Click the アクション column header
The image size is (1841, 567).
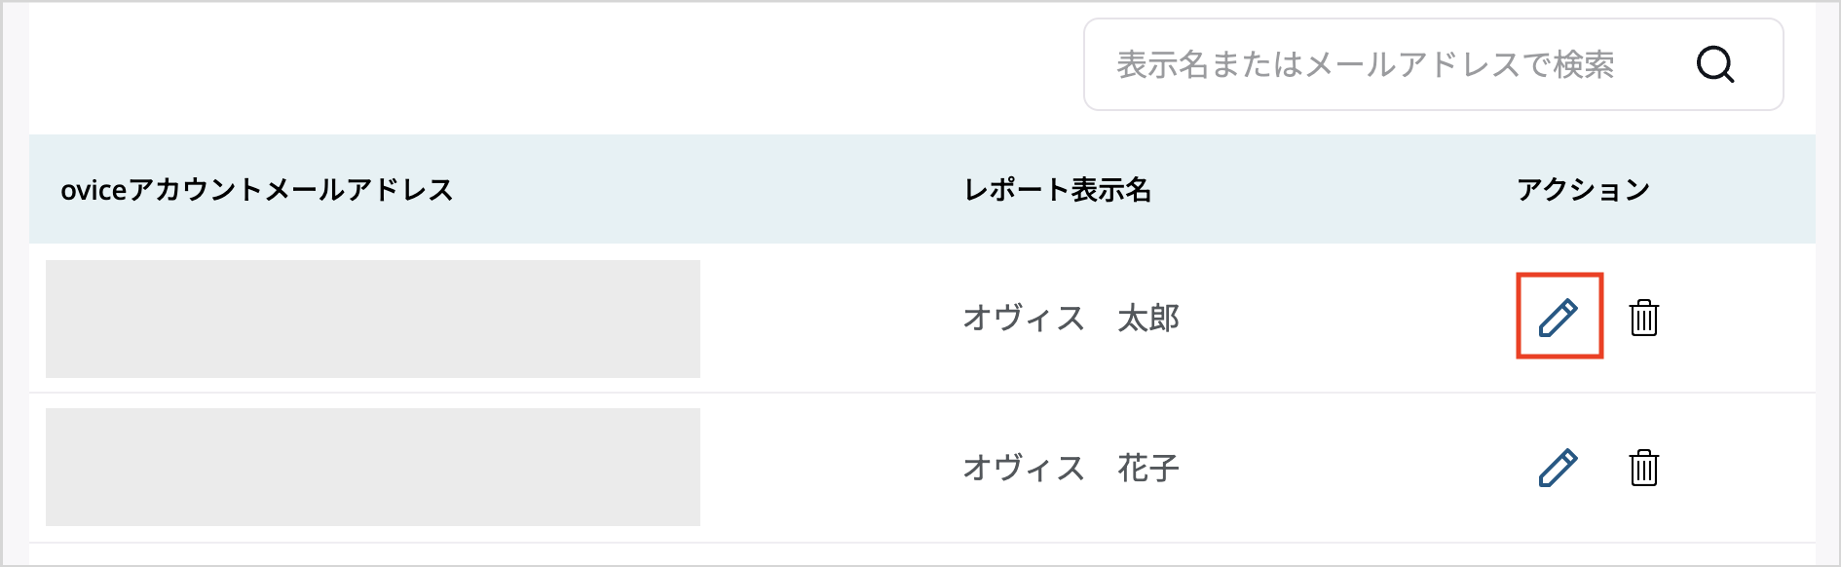(1581, 190)
